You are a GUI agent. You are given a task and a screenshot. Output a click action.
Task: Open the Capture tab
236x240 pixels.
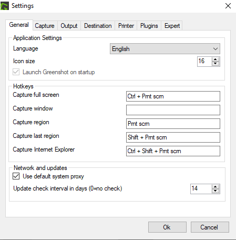pyautogui.click(x=45, y=26)
